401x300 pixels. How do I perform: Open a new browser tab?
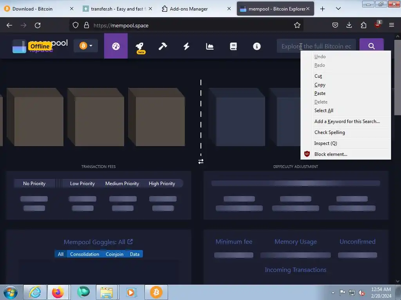tap(323, 9)
